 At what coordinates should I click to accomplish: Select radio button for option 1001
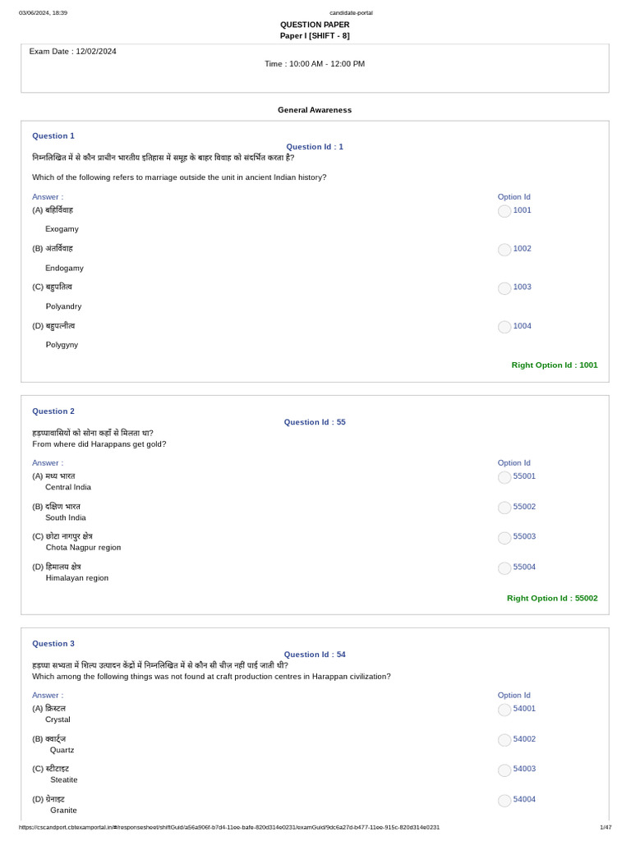[504, 211]
